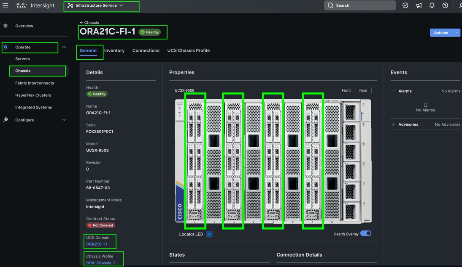462x267 pixels.
Task: Collapse the Alarms section
Action: [x=393, y=91]
